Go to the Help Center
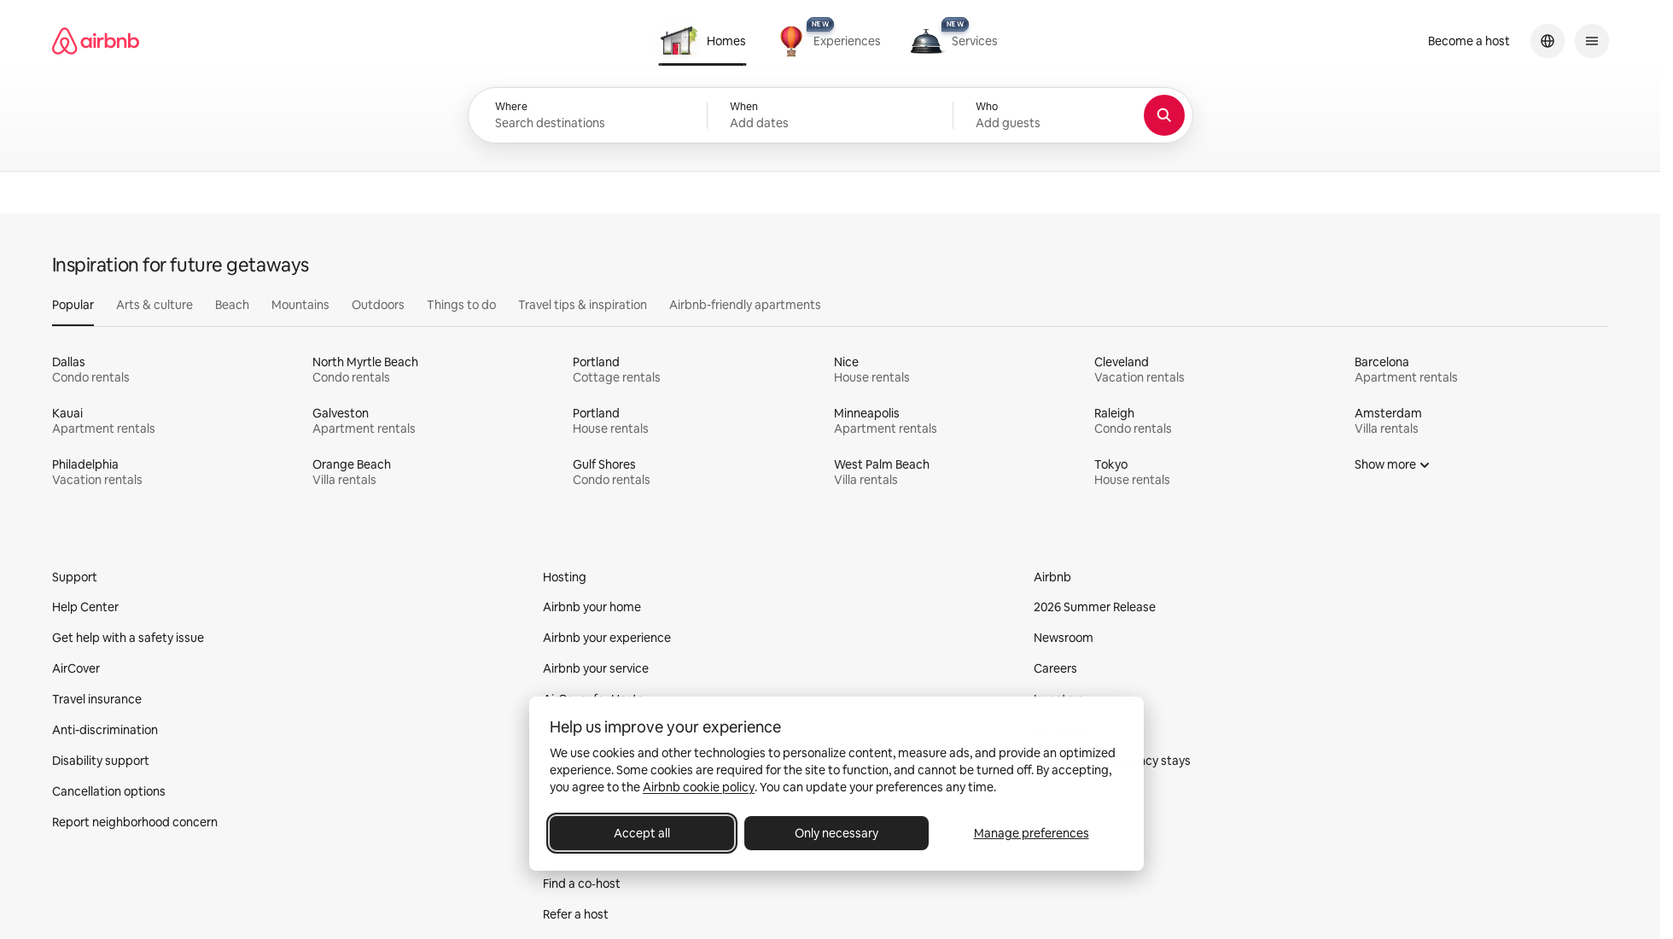The image size is (1673, 939). tap(85, 607)
